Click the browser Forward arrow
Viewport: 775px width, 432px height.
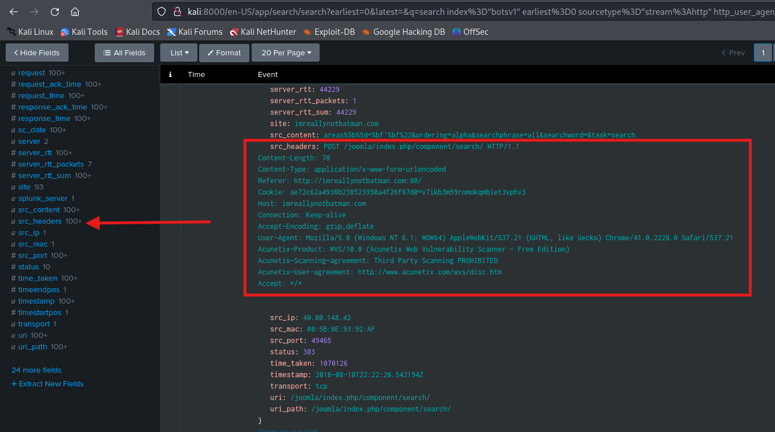click(x=34, y=11)
